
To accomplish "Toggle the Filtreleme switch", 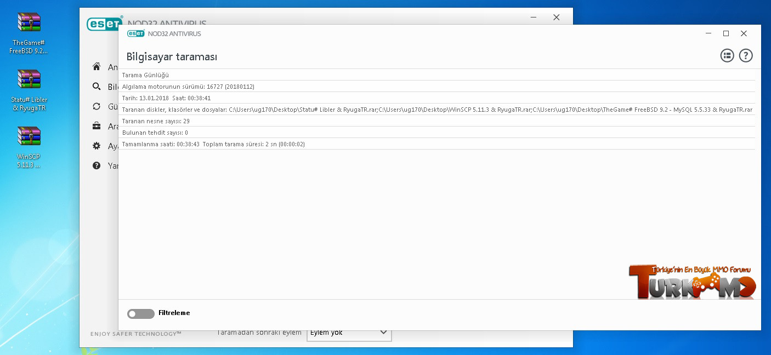I will (140, 314).
